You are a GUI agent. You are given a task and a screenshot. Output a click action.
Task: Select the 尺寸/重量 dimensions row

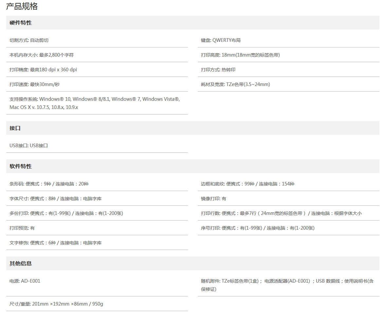click(x=56, y=304)
